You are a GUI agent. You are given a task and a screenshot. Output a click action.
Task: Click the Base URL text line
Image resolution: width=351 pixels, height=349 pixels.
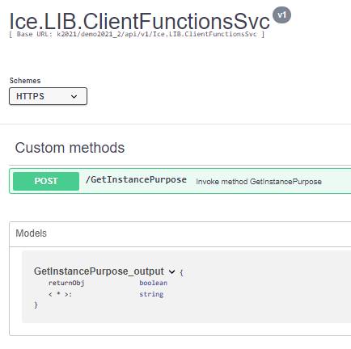click(137, 34)
